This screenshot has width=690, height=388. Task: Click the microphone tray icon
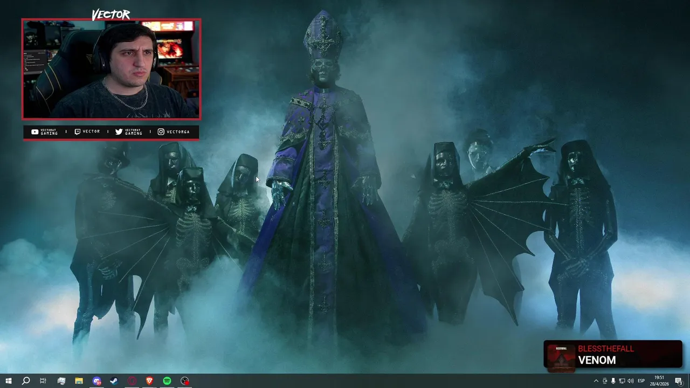[613, 381]
